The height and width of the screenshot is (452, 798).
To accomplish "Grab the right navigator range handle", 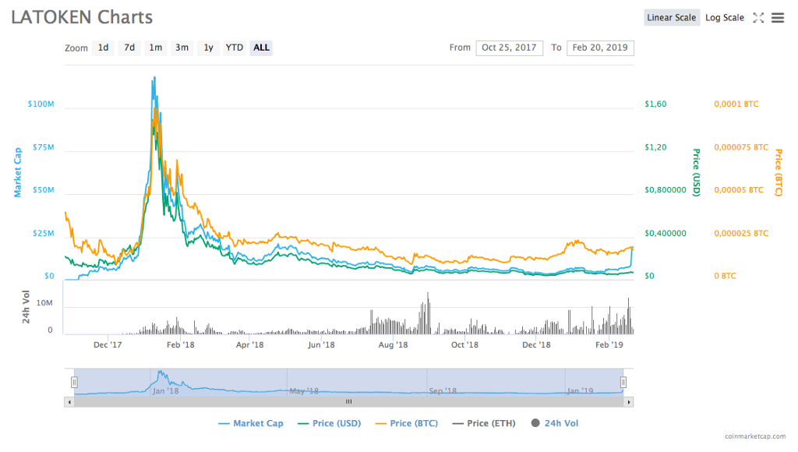I will (x=623, y=382).
